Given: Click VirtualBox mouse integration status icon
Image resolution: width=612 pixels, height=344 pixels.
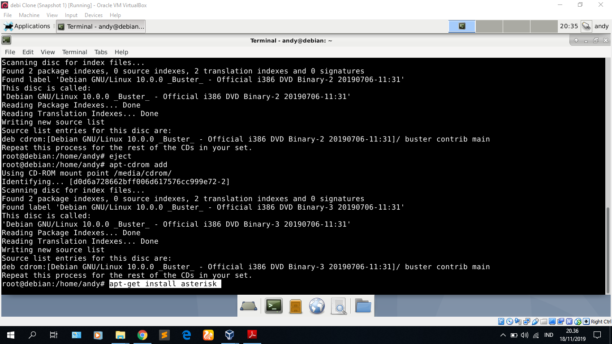Looking at the screenshot, I should (578, 322).
